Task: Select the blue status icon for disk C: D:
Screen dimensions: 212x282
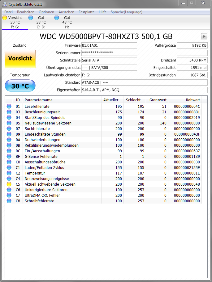Action: point(31,18)
